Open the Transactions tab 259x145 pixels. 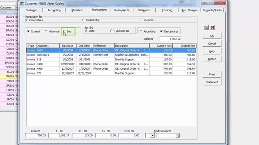(x=99, y=10)
